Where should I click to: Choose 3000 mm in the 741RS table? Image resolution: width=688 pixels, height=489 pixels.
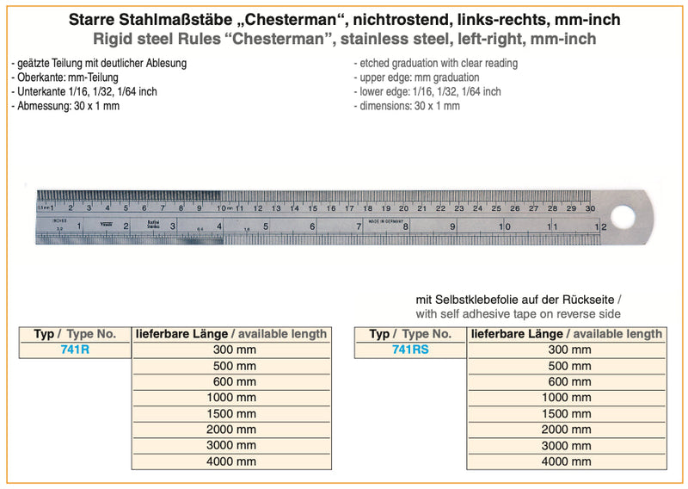[x=568, y=445]
